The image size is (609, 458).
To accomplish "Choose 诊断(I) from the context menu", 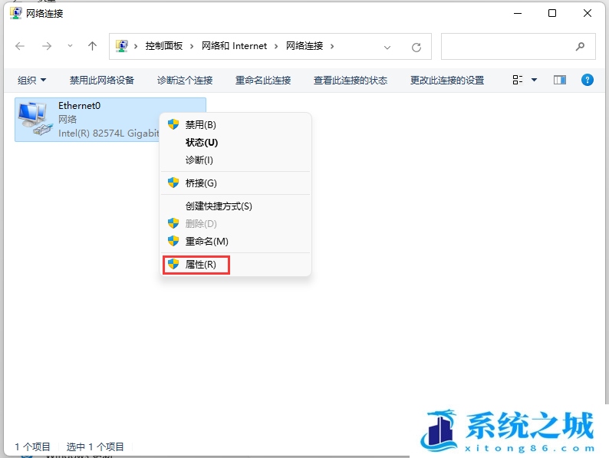I will pyautogui.click(x=235, y=160).
